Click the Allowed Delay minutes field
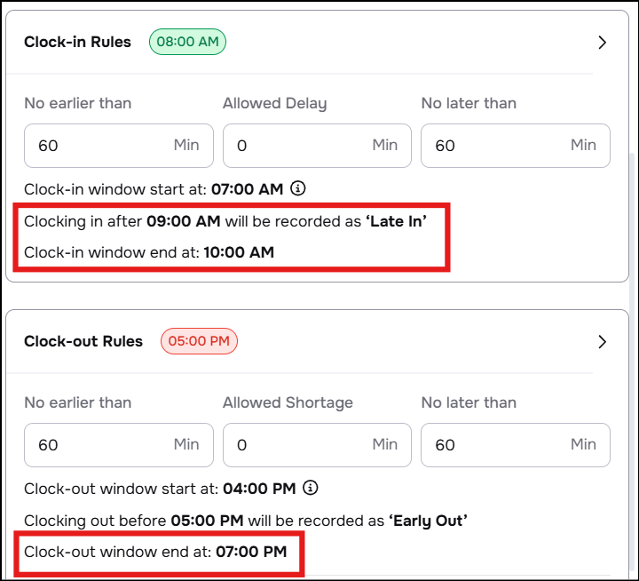The height and width of the screenshot is (581, 639). (x=317, y=146)
